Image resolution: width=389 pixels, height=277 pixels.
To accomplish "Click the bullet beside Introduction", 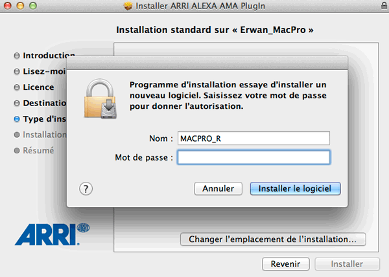I will click(x=17, y=56).
